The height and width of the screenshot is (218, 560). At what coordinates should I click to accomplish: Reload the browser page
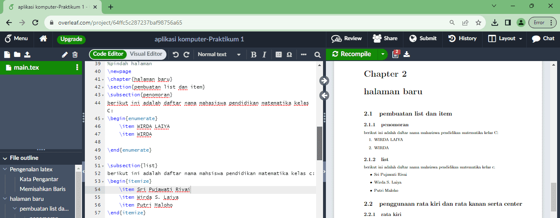pyautogui.click(x=36, y=23)
